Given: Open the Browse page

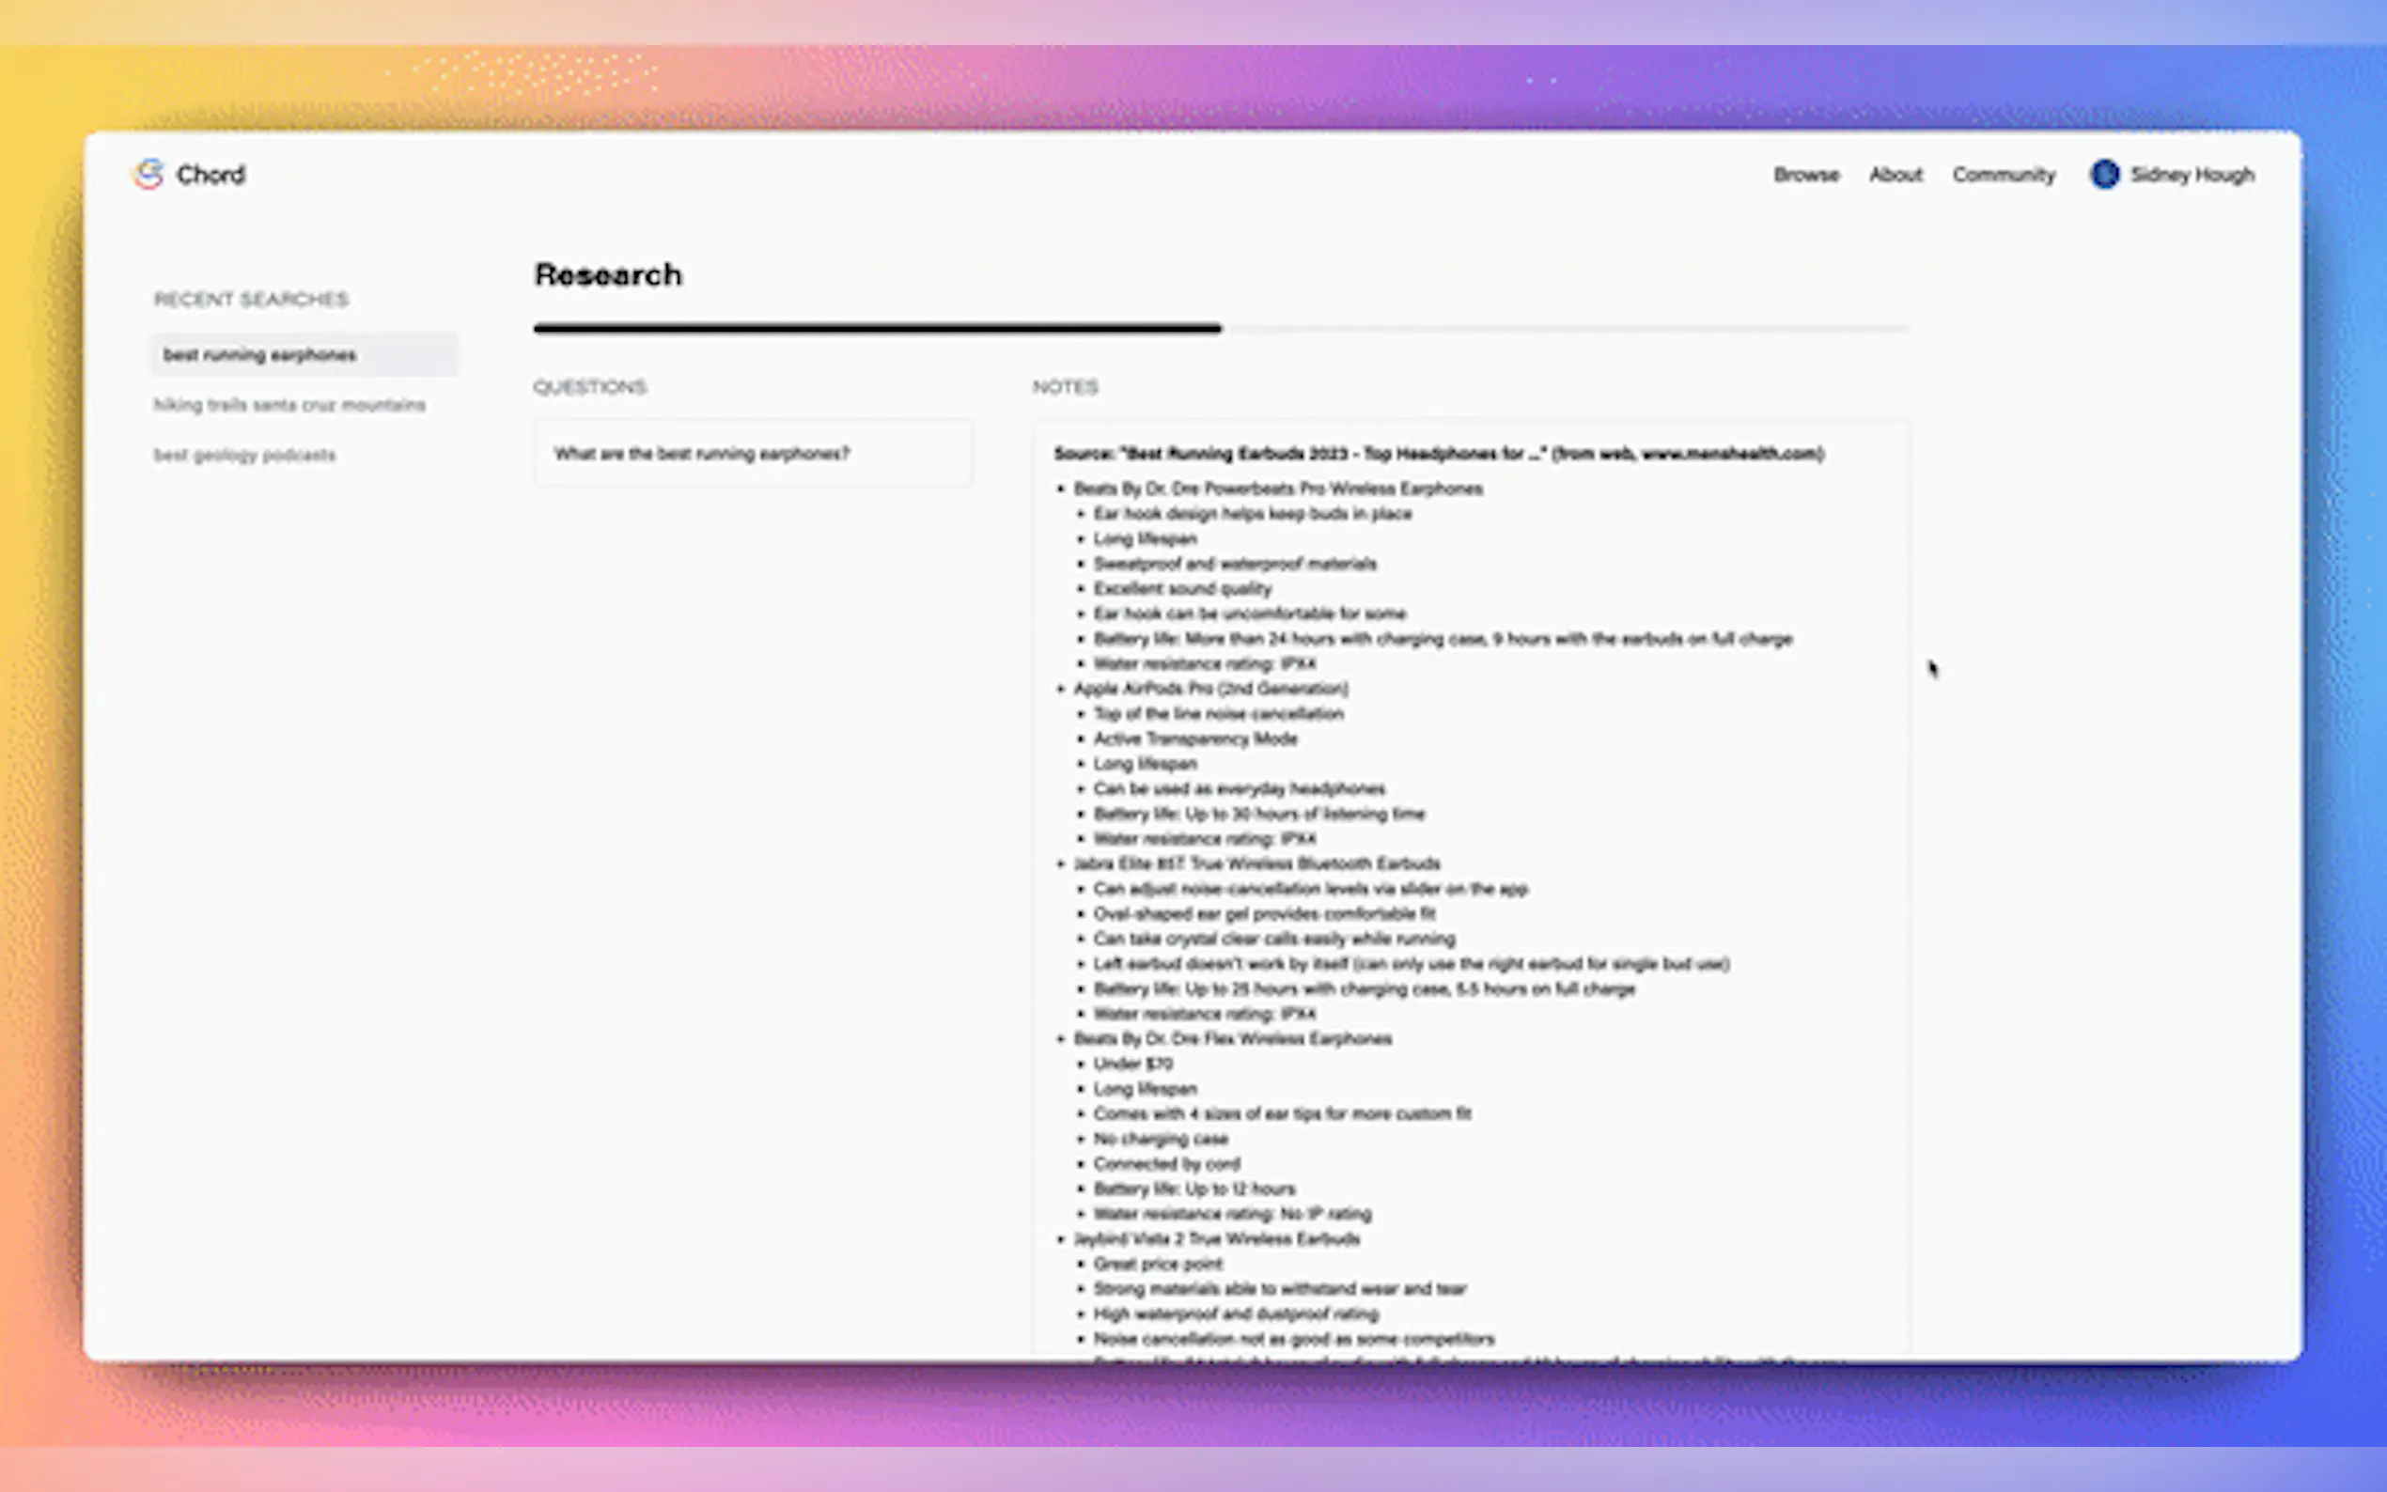Looking at the screenshot, I should click(x=1806, y=175).
